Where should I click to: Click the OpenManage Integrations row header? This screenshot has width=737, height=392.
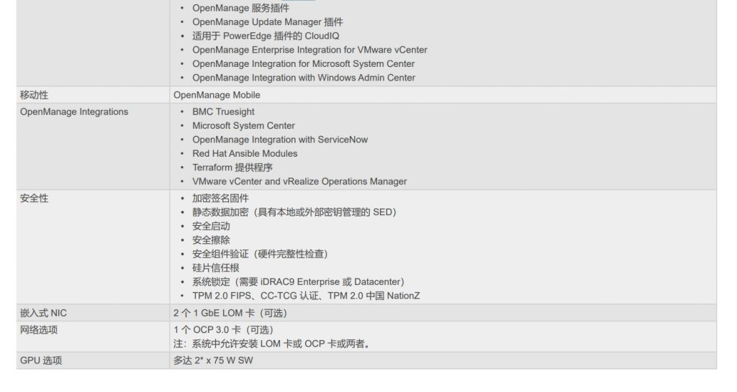[74, 111]
